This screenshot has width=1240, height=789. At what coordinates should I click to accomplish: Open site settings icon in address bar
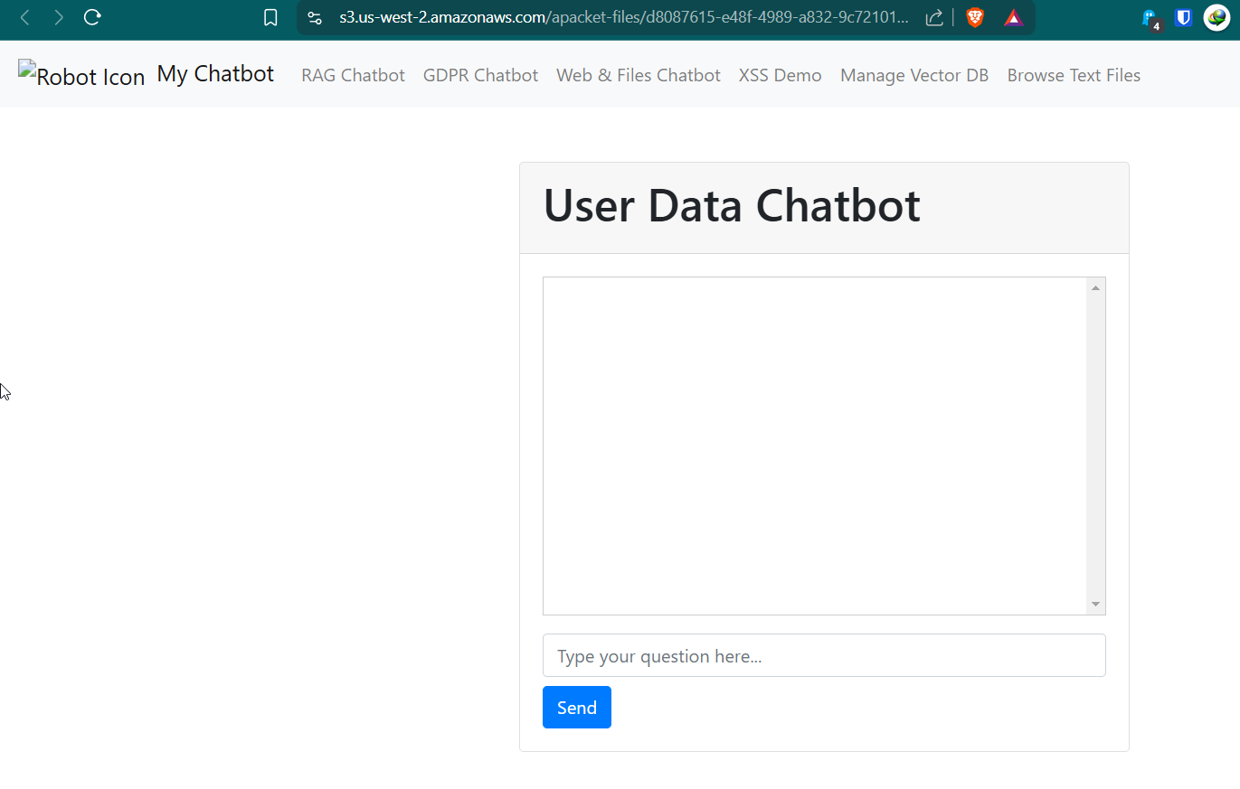[315, 18]
